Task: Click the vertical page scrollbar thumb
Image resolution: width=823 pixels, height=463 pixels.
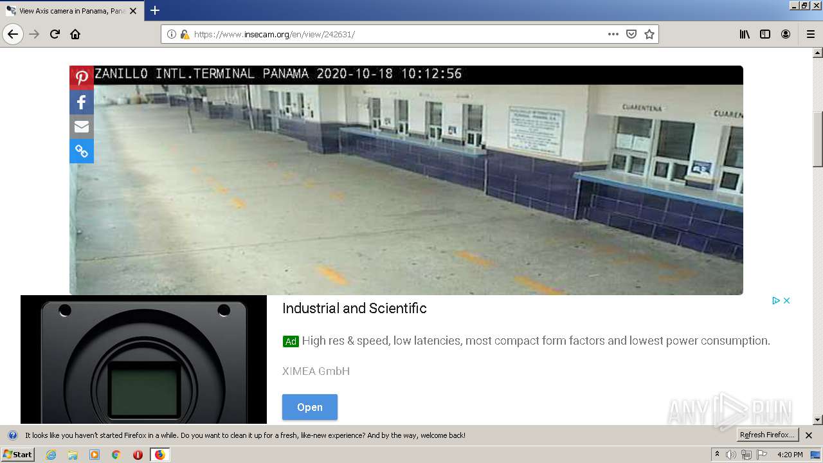Action: [x=818, y=139]
